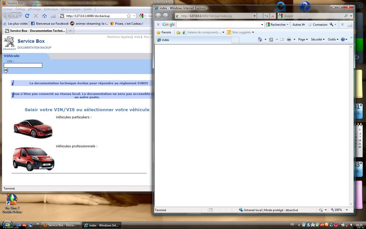
Task: Click Connexion on Google toolbar
Action: [318, 24]
